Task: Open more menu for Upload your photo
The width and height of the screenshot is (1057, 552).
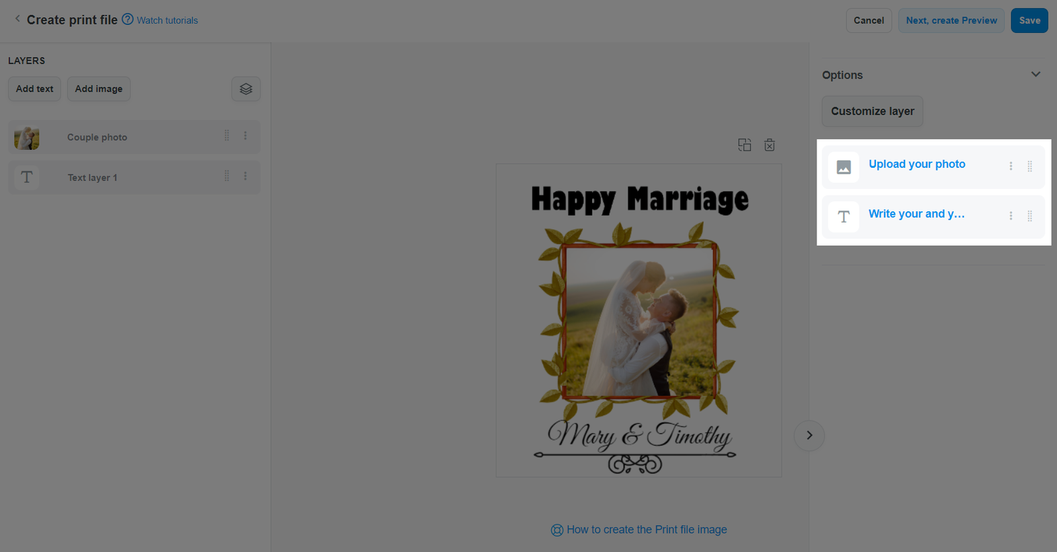Action: [1011, 166]
